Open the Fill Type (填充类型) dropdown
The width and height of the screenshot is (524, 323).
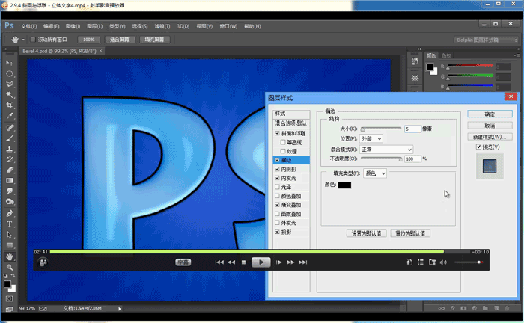point(374,173)
